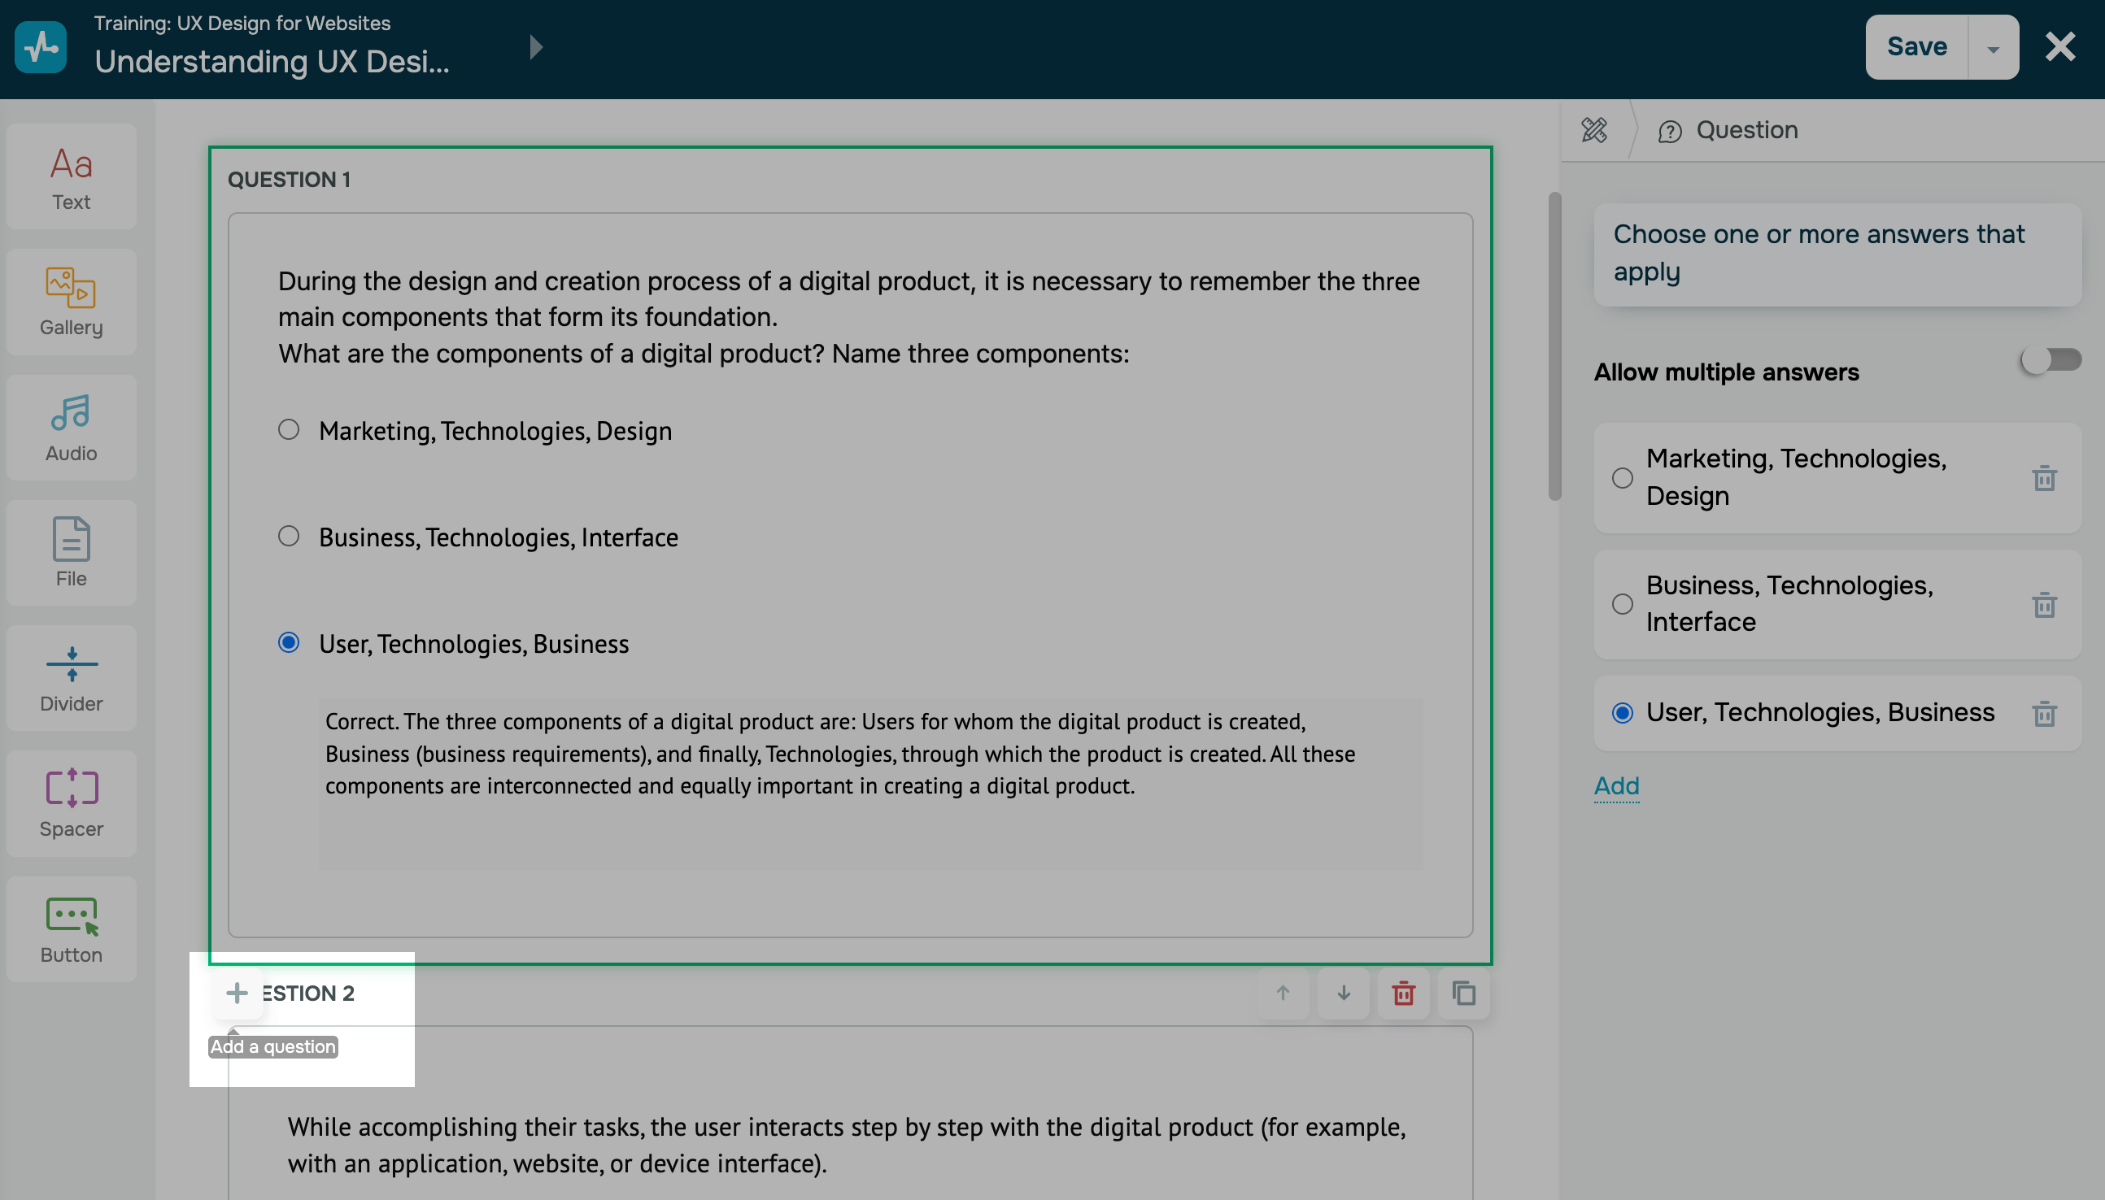The height and width of the screenshot is (1200, 2105).
Task: Expand the lesson title arrow in header
Action: 536,48
